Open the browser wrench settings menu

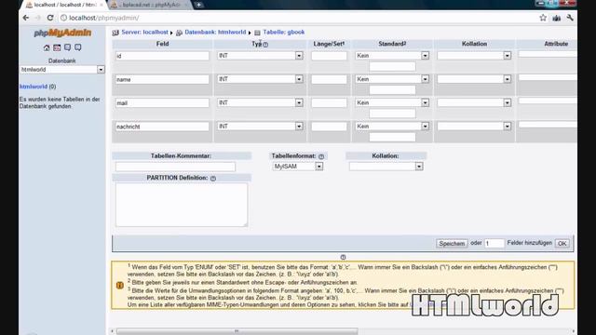coord(570,18)
